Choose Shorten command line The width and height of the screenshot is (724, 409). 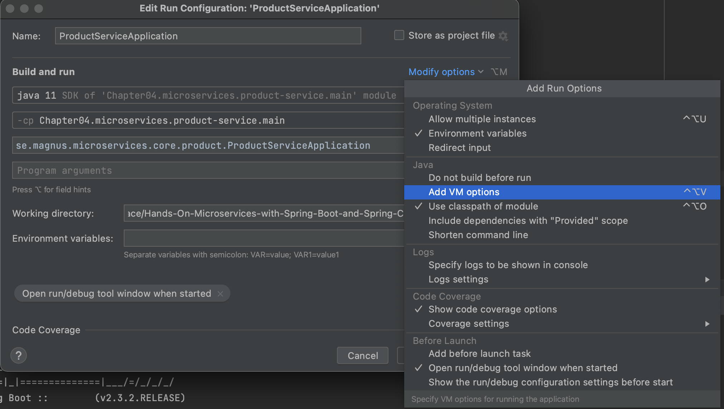tap(478, 235)
